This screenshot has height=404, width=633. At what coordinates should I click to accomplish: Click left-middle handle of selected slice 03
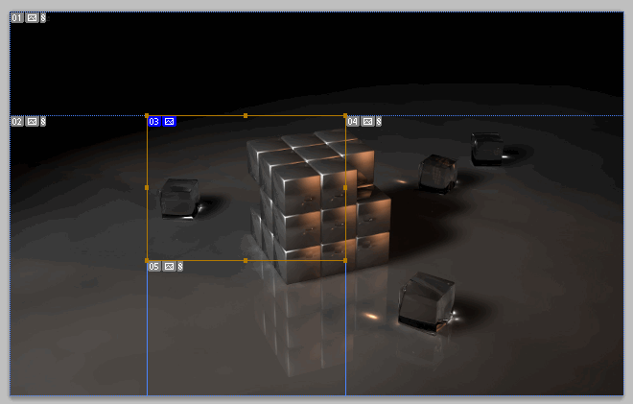(147, 187)
